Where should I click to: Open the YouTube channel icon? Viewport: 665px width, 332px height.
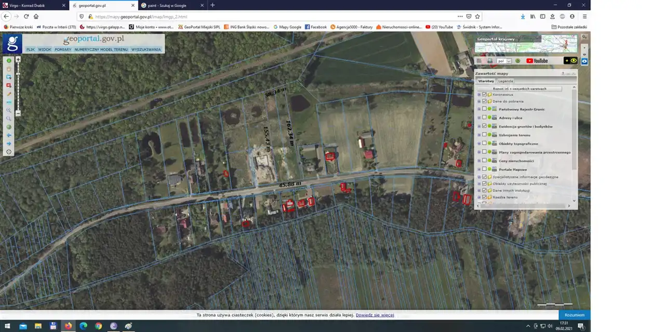[537, 61]
